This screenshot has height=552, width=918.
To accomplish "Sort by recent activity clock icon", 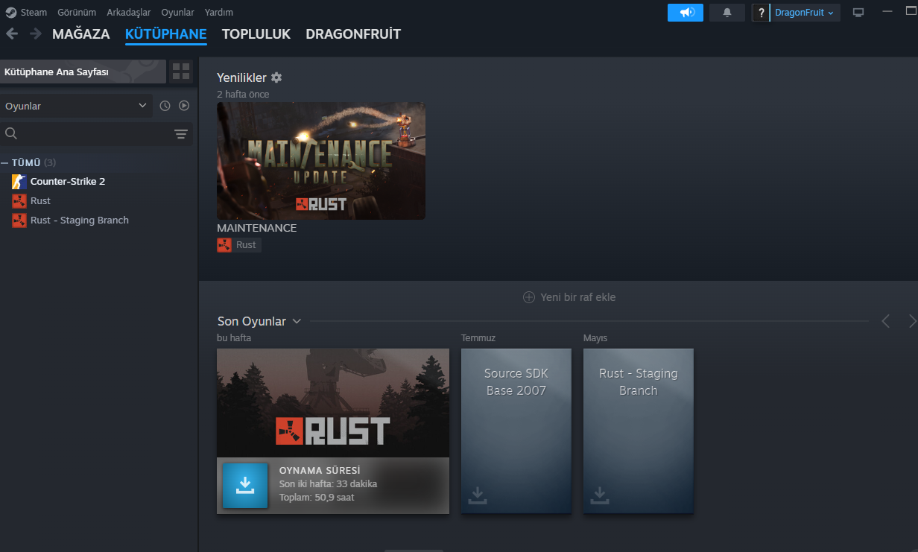I will point(165,106).
